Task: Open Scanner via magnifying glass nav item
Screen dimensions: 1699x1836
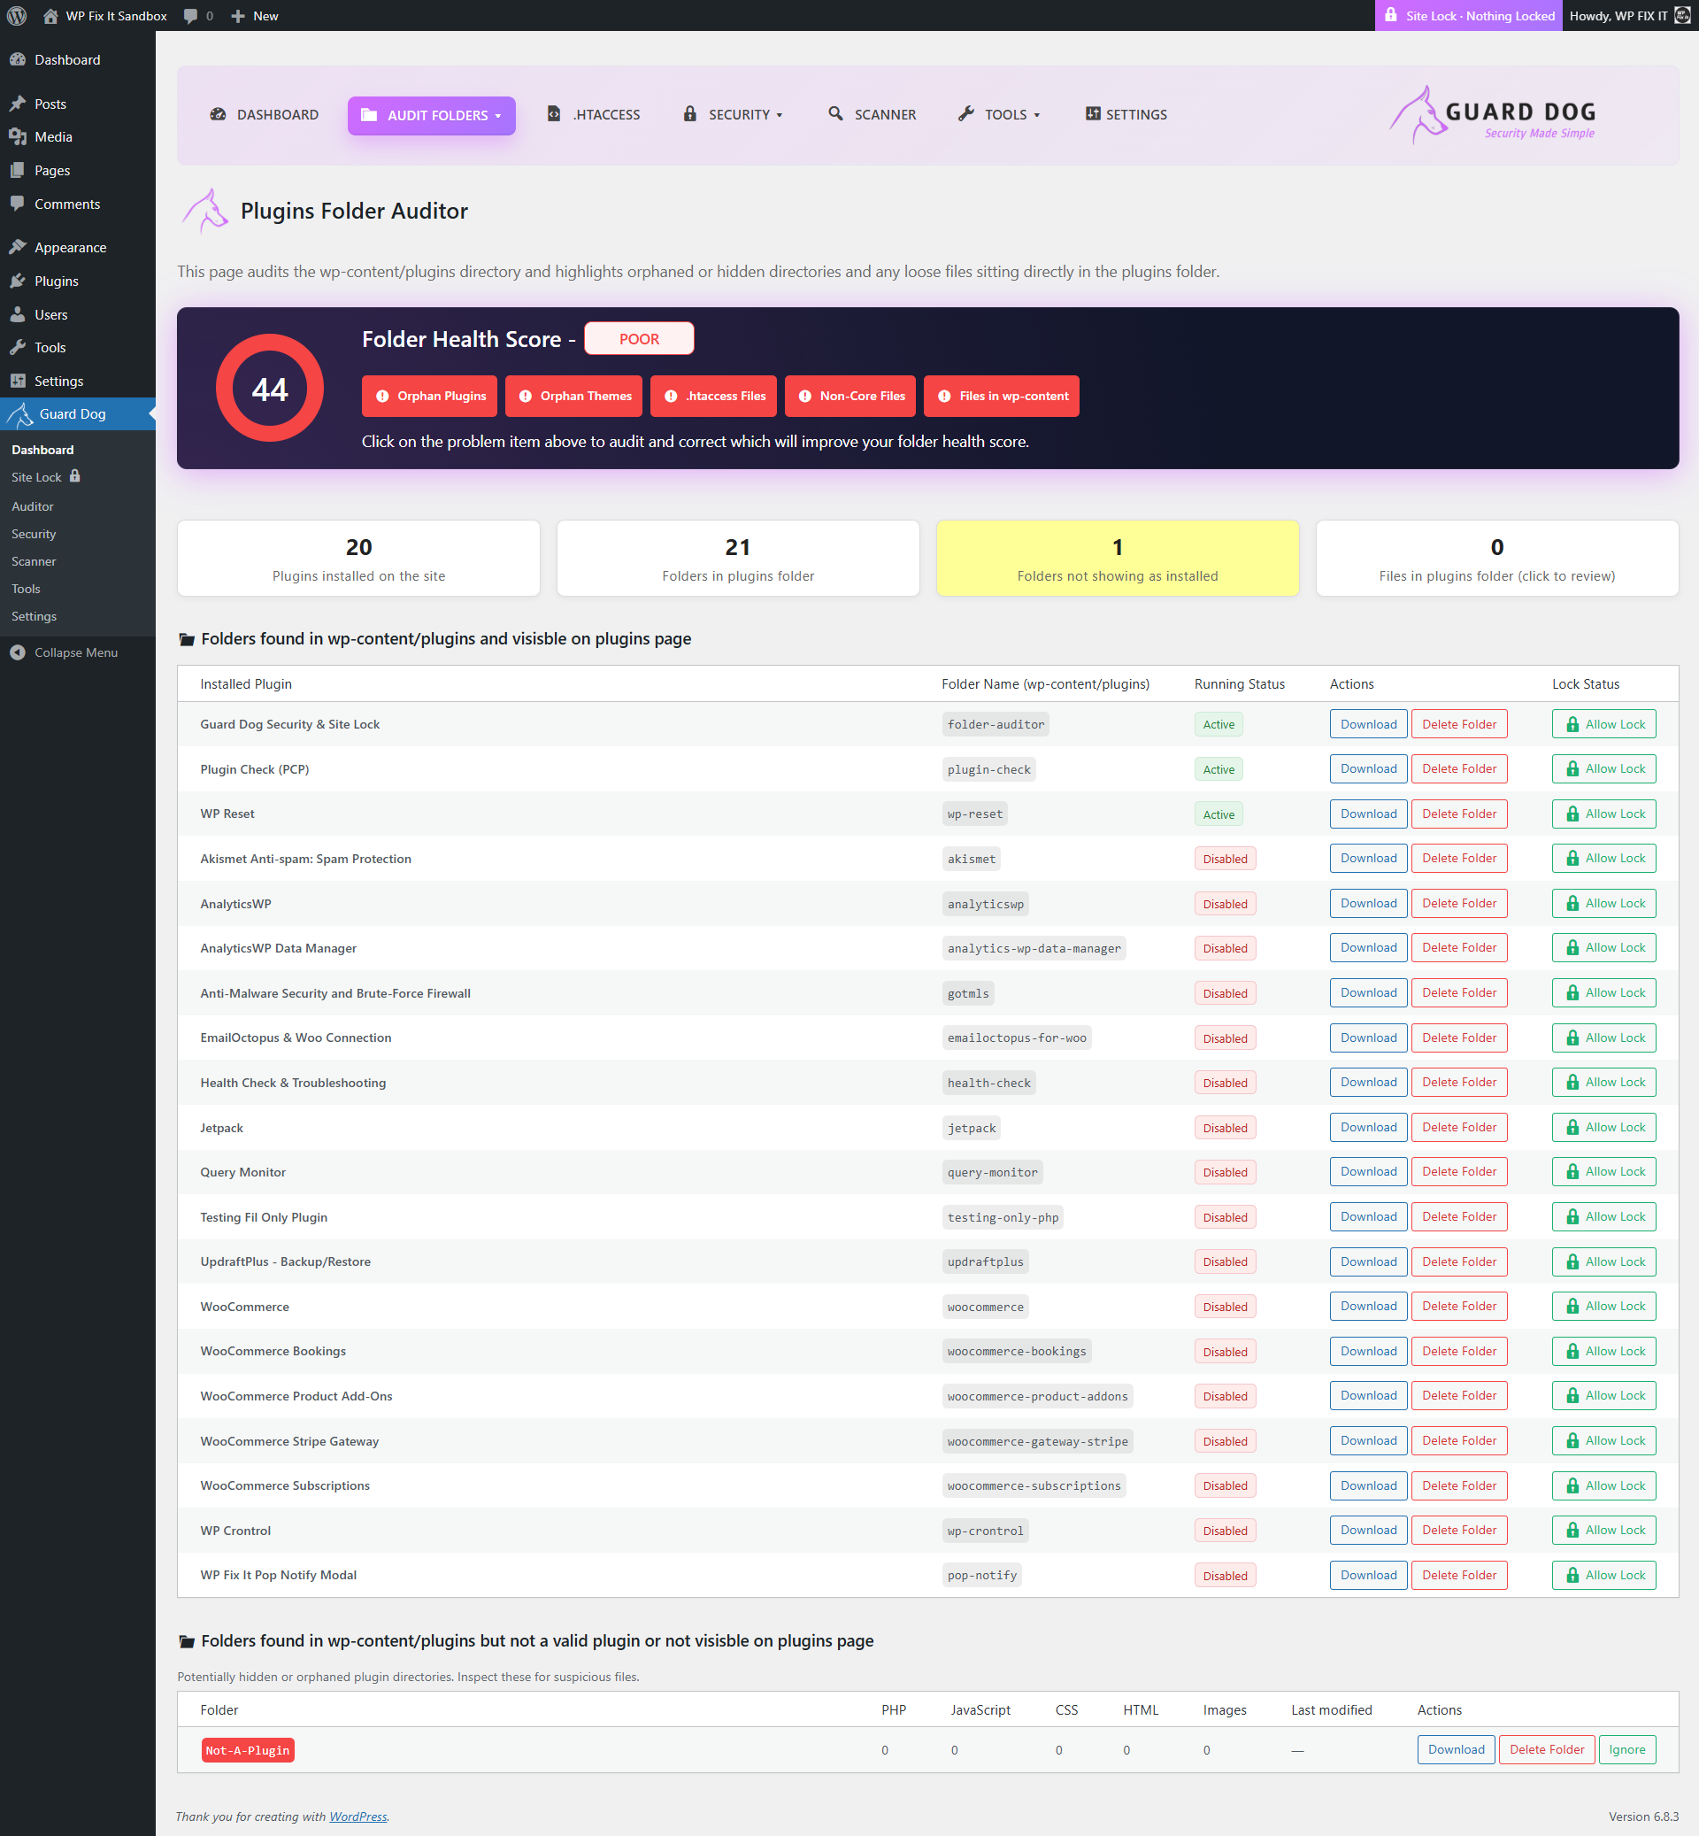Action: click(872, 115)
